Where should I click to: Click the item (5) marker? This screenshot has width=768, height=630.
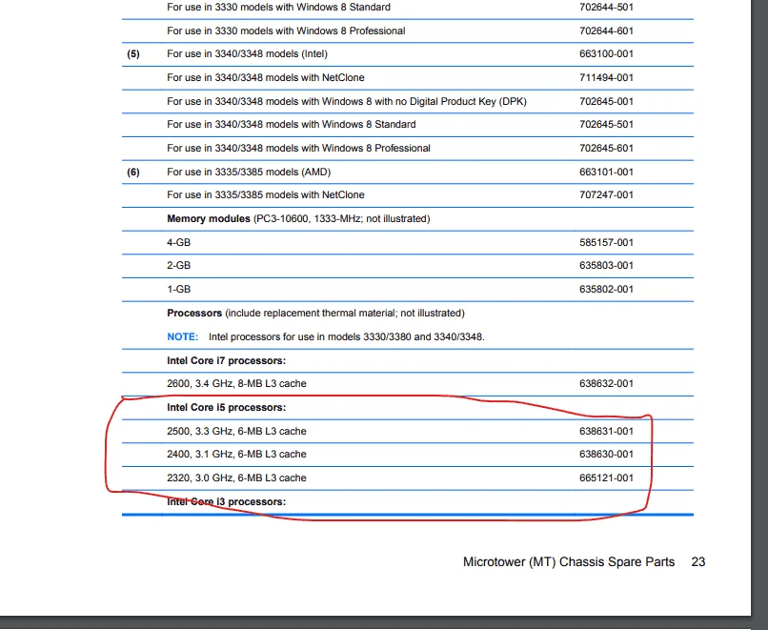pos(133,54)
